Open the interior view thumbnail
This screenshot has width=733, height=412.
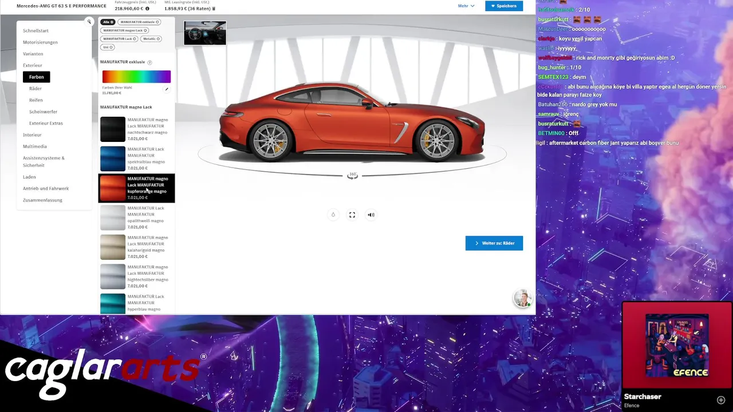tap(205, 33)
